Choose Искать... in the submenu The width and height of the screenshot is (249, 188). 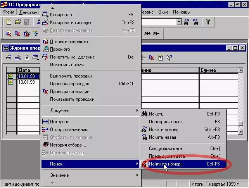[183, 114]
